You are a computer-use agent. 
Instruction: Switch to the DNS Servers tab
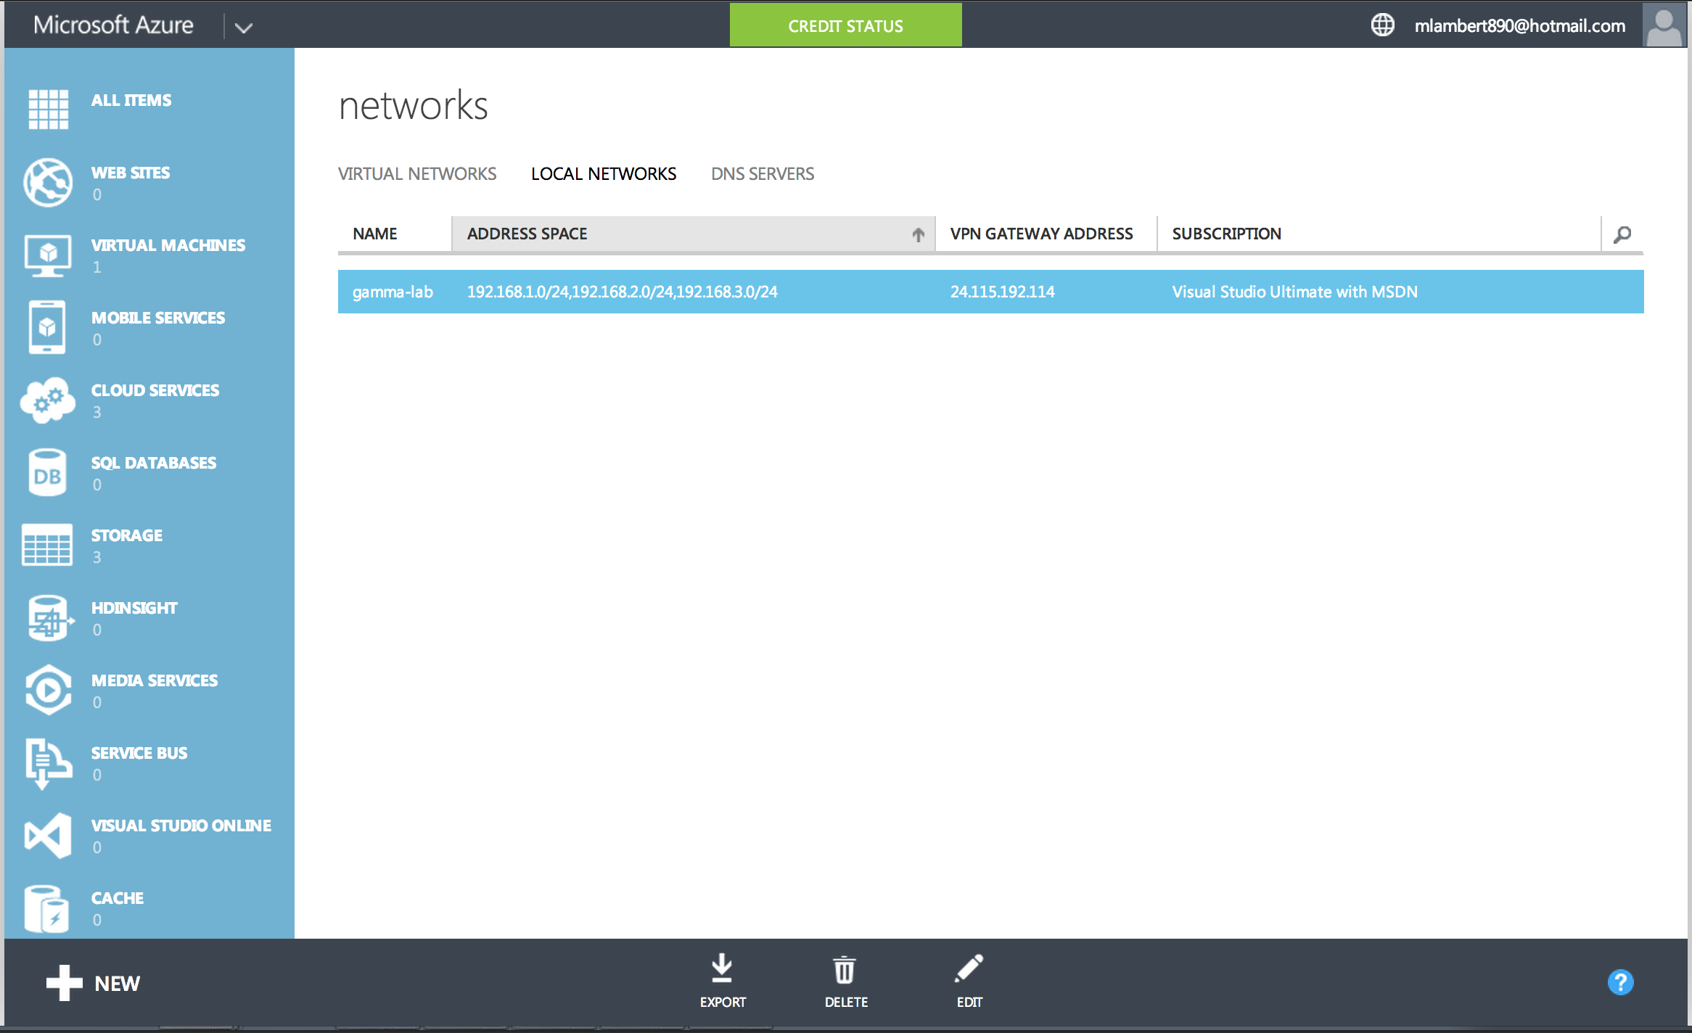(x=762, y=174)
